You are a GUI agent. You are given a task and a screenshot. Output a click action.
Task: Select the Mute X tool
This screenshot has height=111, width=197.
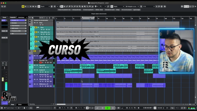pyautogui.click(x=77, y=6)
